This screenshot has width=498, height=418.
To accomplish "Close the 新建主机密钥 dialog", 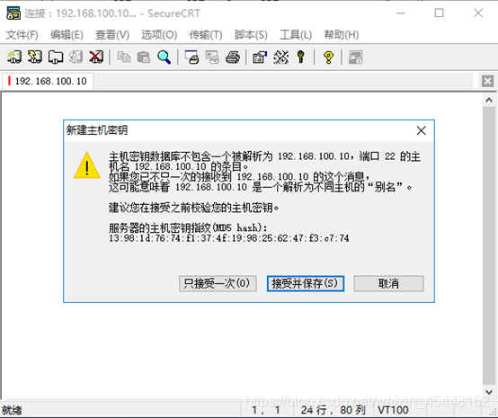I will [x=421, y=130].
